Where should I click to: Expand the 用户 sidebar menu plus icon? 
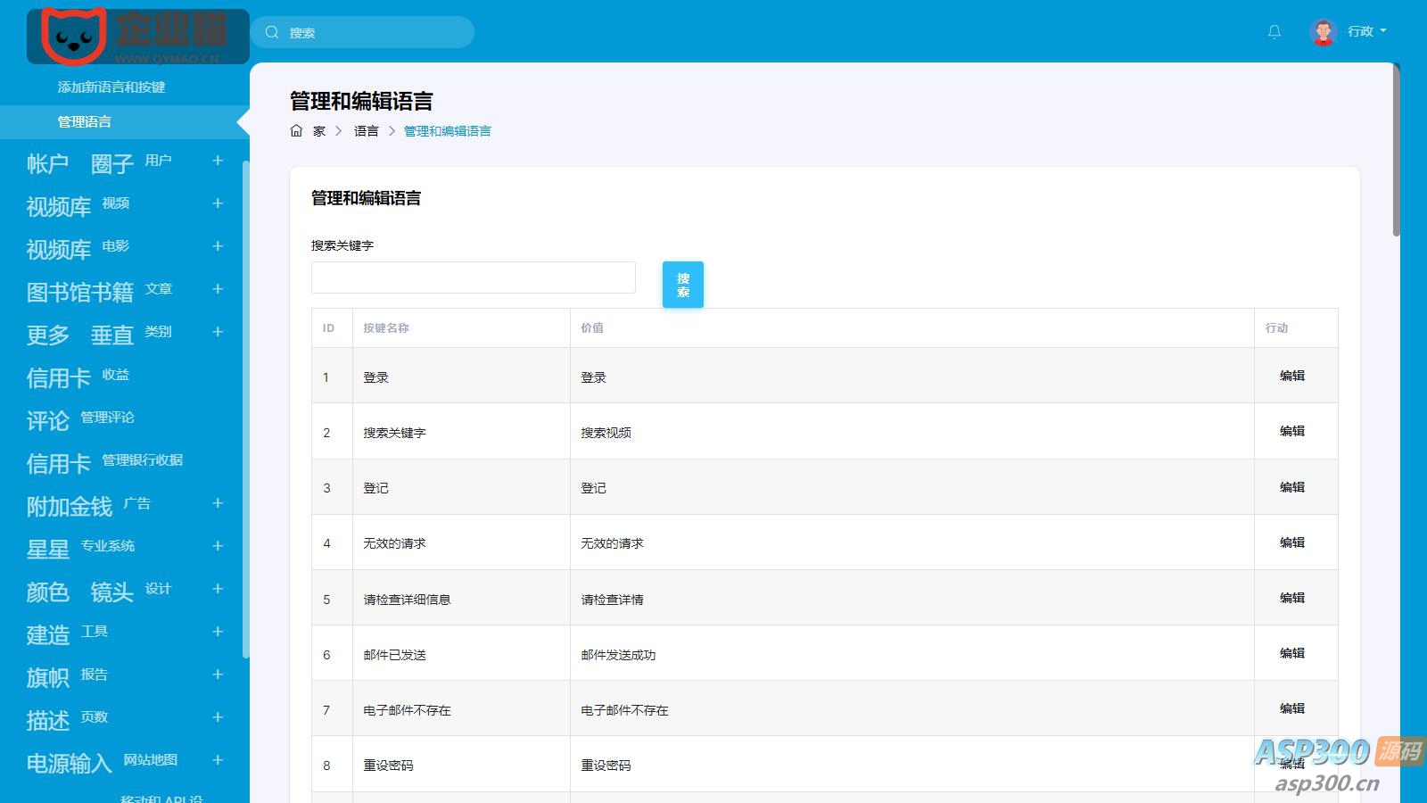tap(218, 161)
